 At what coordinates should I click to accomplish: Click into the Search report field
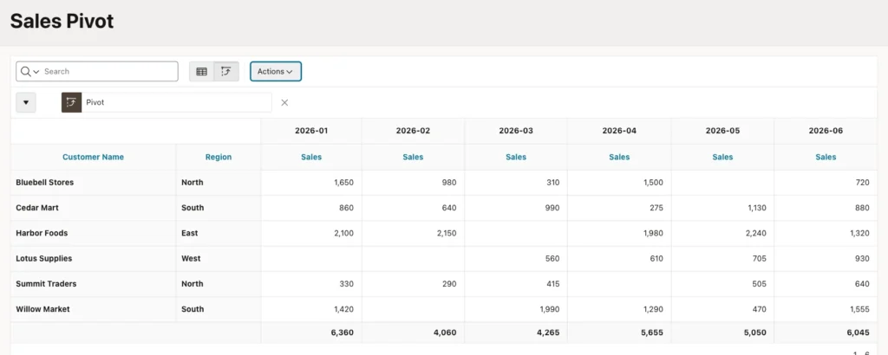tap(109, 72)
